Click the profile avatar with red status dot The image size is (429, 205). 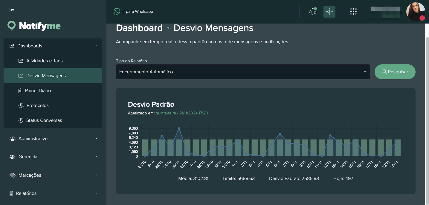tap(416, 12)
